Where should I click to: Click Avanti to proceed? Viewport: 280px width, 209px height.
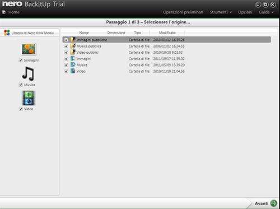[262, 203]
